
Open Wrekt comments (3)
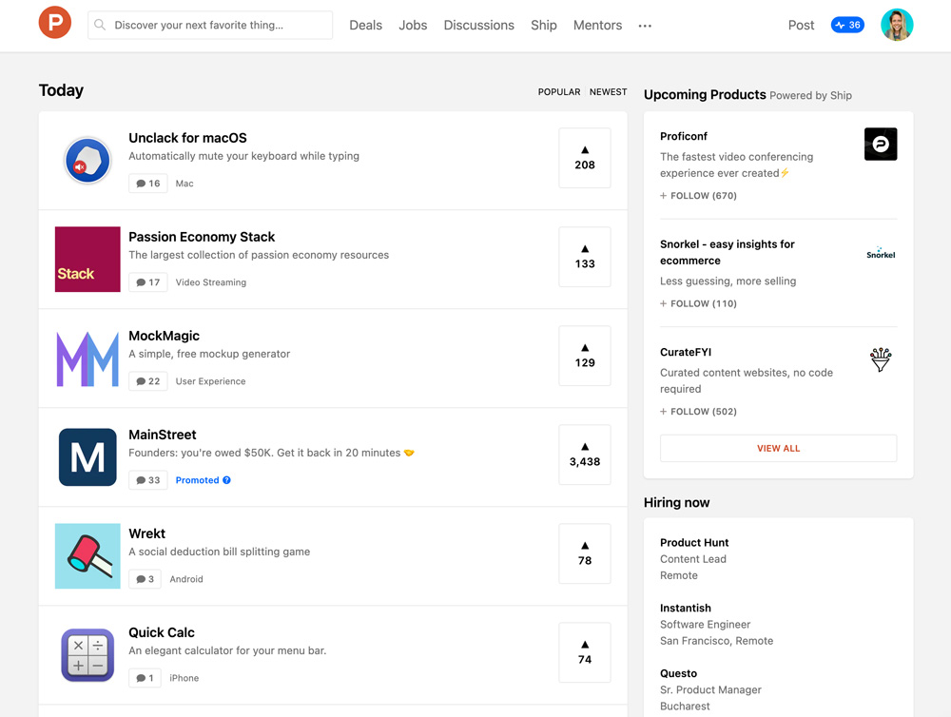click(145, 579)
